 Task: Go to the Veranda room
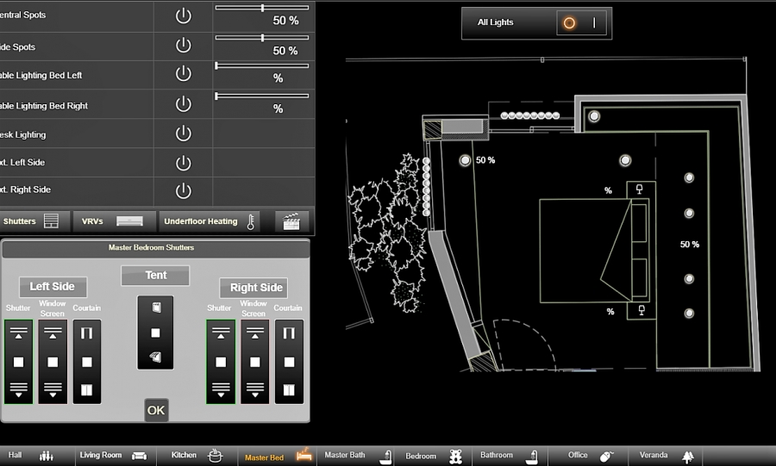click(x=666, y=456)
